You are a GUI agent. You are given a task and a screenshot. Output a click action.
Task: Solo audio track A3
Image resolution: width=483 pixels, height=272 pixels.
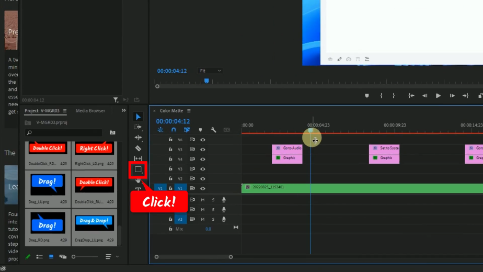point(213,219)
